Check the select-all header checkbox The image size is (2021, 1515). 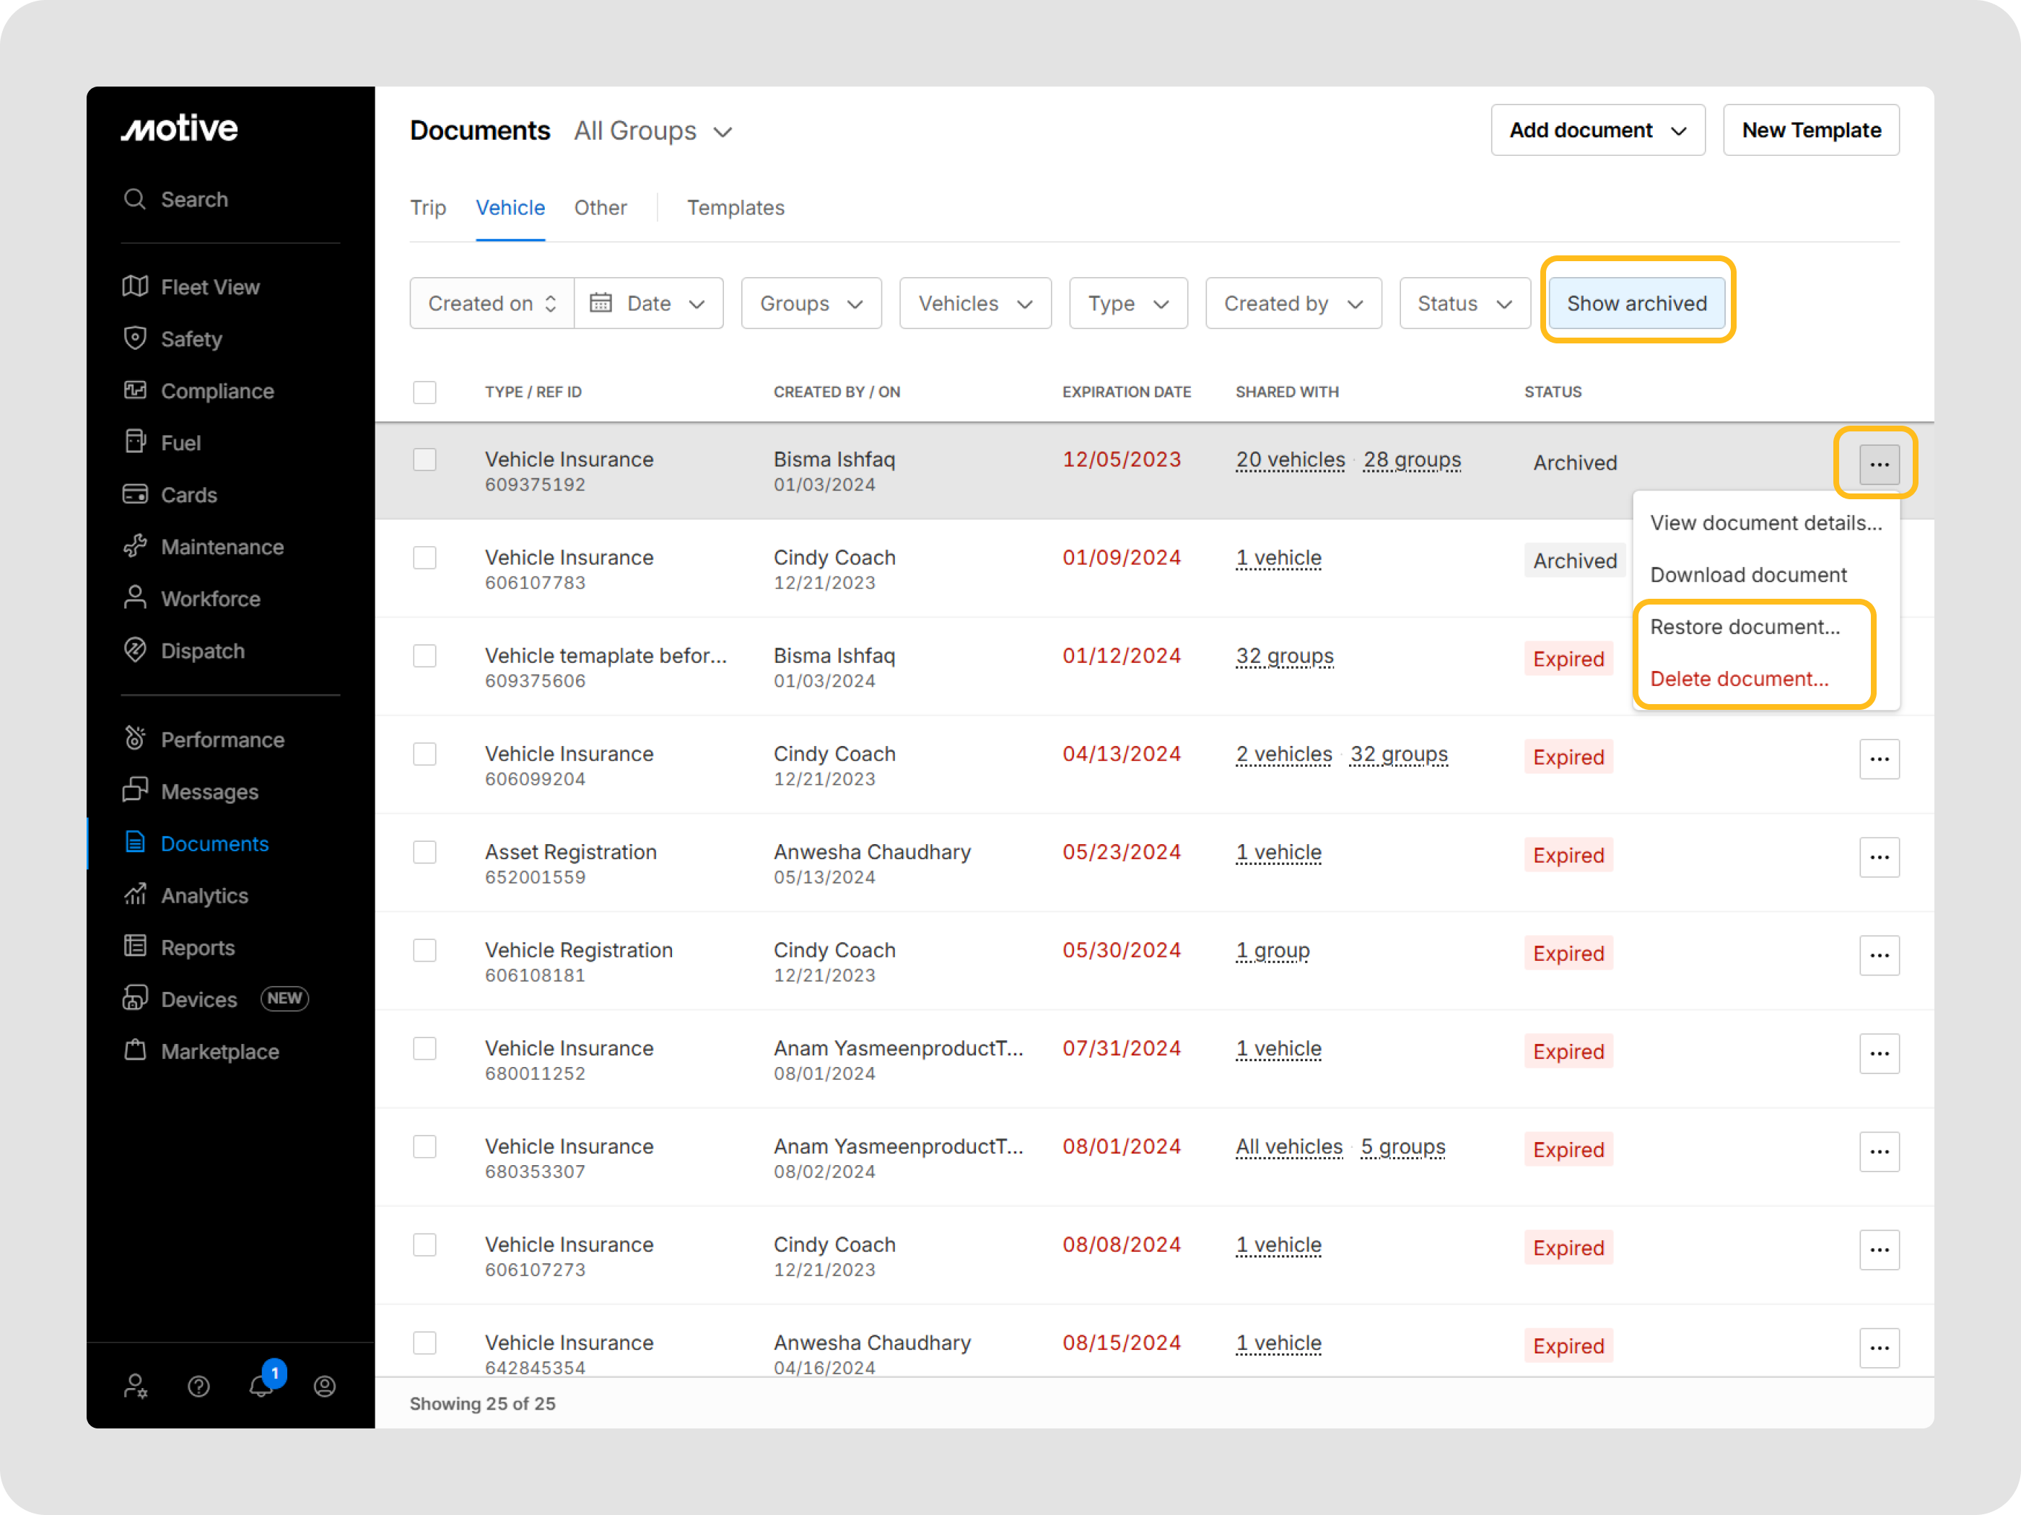[x=425, y=392]
